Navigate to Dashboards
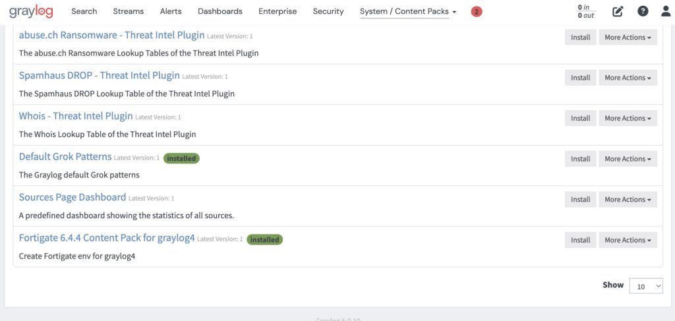This screenshot has width=675, height=321. pos(220,12)
